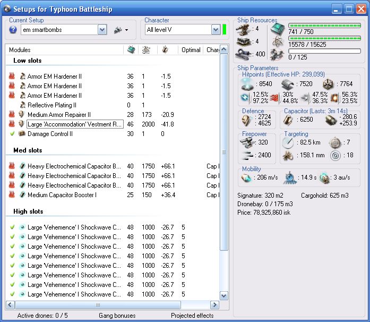Click the green character status indicator
The height and width of the screenshot is (322, 370).
tap(225, 30)
